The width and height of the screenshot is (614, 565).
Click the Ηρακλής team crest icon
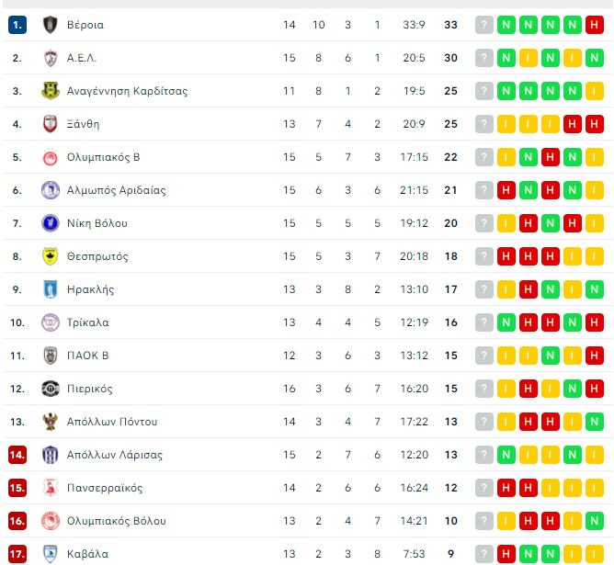click(51, 289)
